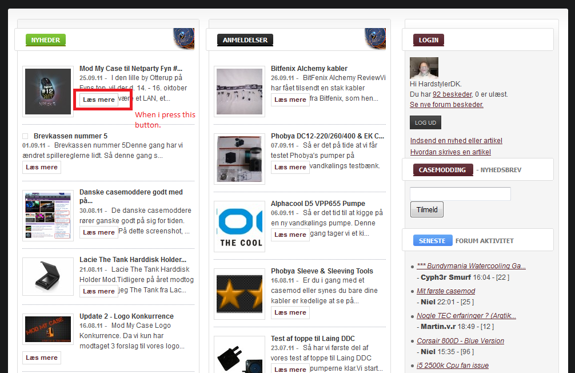Open the Laing DDC pump top thumbnail
Viewport: 575px width, 373px height.
pyautogui.click(x=239, y=355)
